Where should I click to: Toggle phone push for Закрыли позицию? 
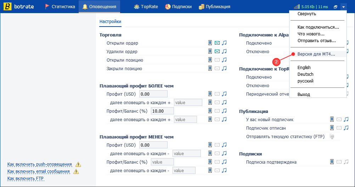210,68
